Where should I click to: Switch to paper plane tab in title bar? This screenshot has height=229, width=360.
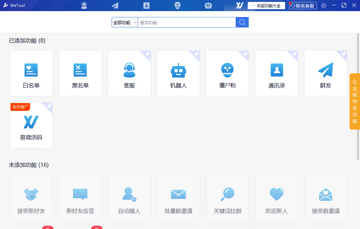115,6
